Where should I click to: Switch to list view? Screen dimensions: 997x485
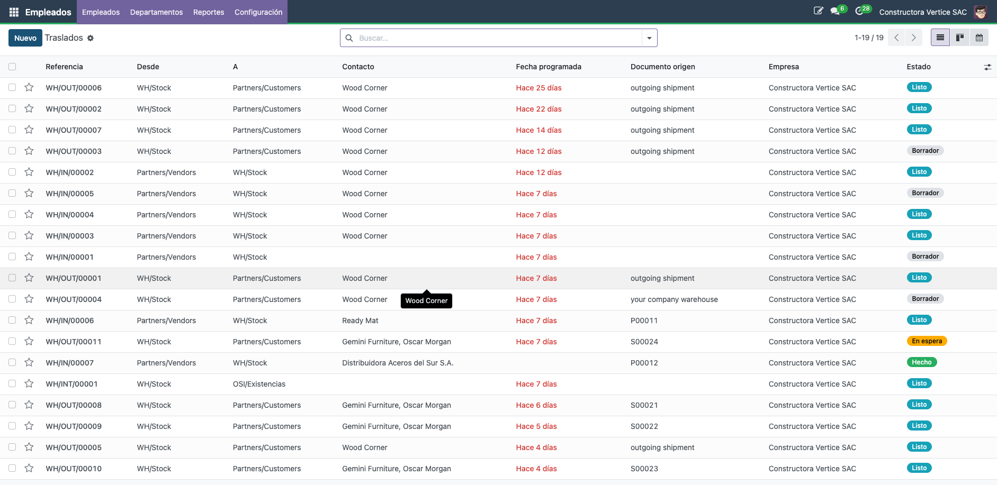[940, 38]
